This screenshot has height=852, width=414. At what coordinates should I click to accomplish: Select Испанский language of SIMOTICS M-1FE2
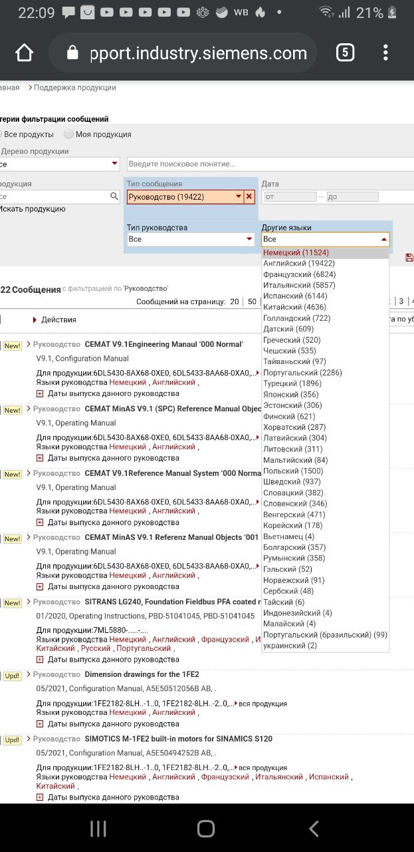point(328,777)
